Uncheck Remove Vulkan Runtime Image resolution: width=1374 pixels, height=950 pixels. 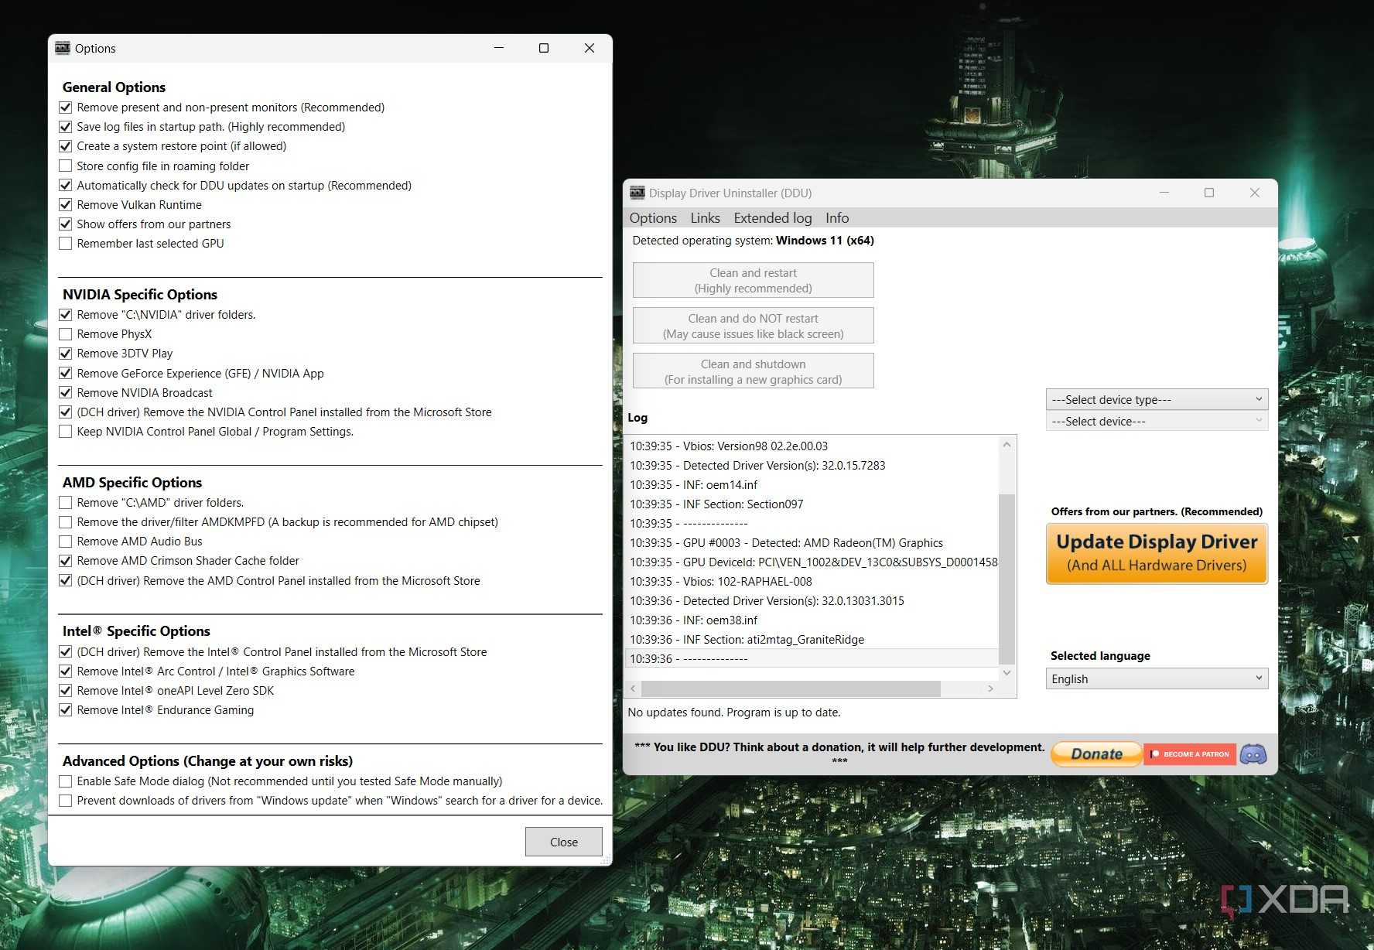pyautogui.click(x=66, y=204)
